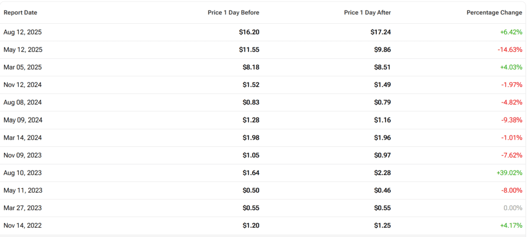Select the Aug 12, 2025 report row
The width and height of the screenshot is (527, 237).
23,32
